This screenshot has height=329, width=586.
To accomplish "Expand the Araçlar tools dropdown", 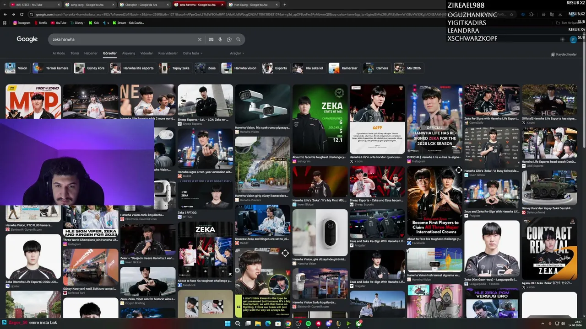I will tap(237, 53).
